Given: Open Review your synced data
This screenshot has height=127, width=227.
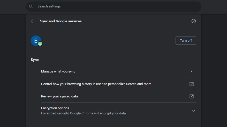Looking at the screenshot, I should [59, 96].
